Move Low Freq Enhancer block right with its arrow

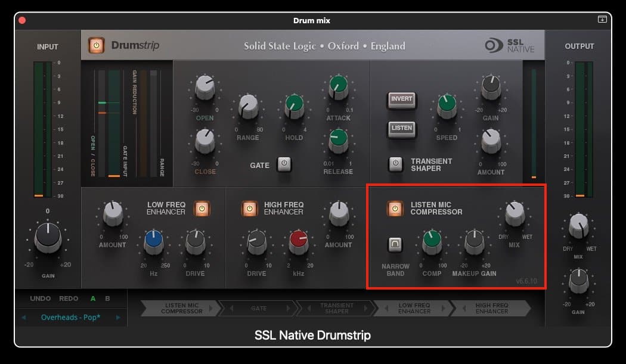(443, 308)
